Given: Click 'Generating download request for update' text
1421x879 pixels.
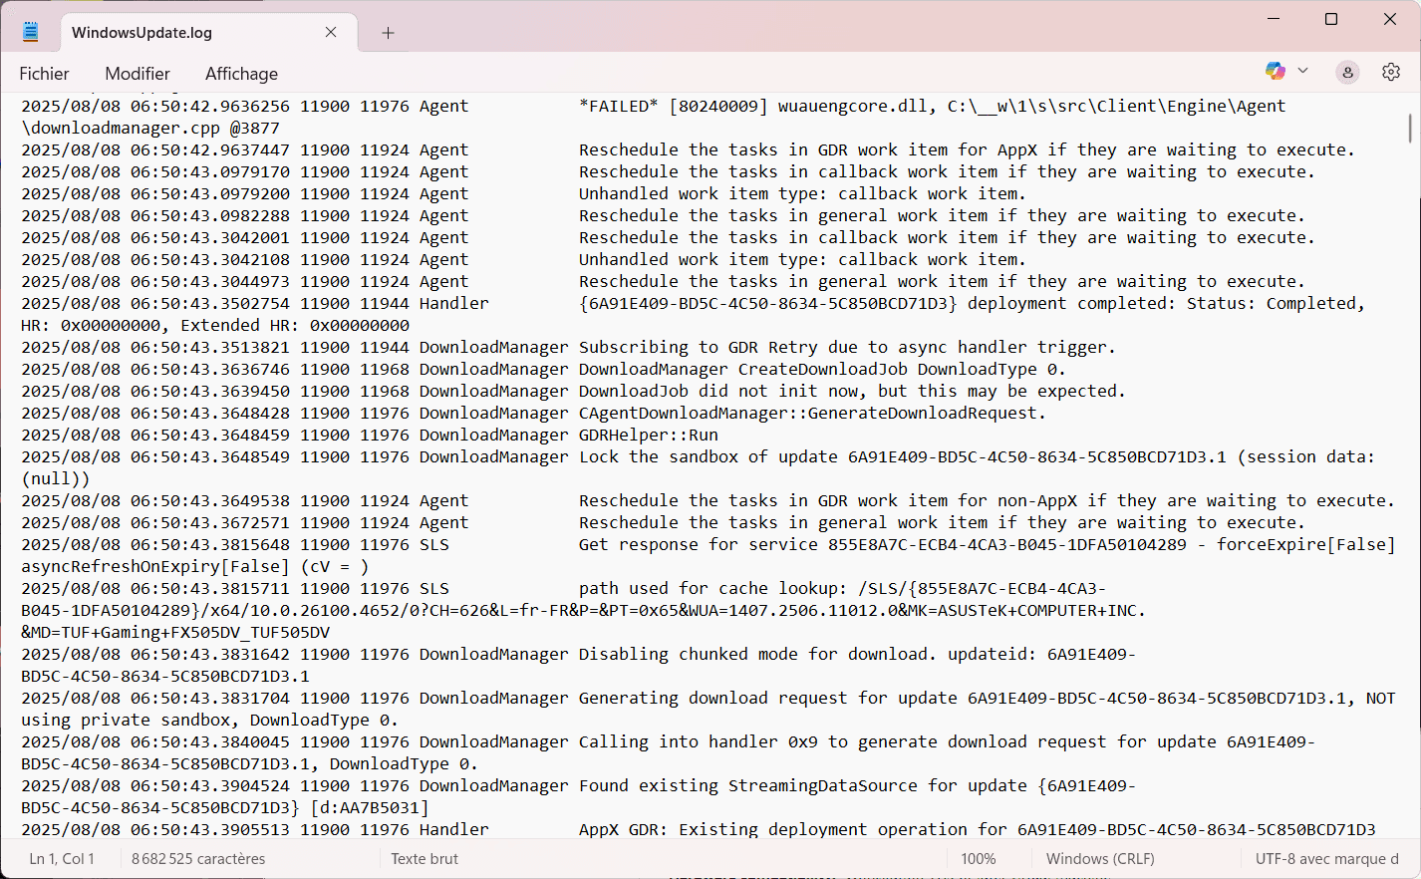Looking at the screenshot, I should 768,698.
